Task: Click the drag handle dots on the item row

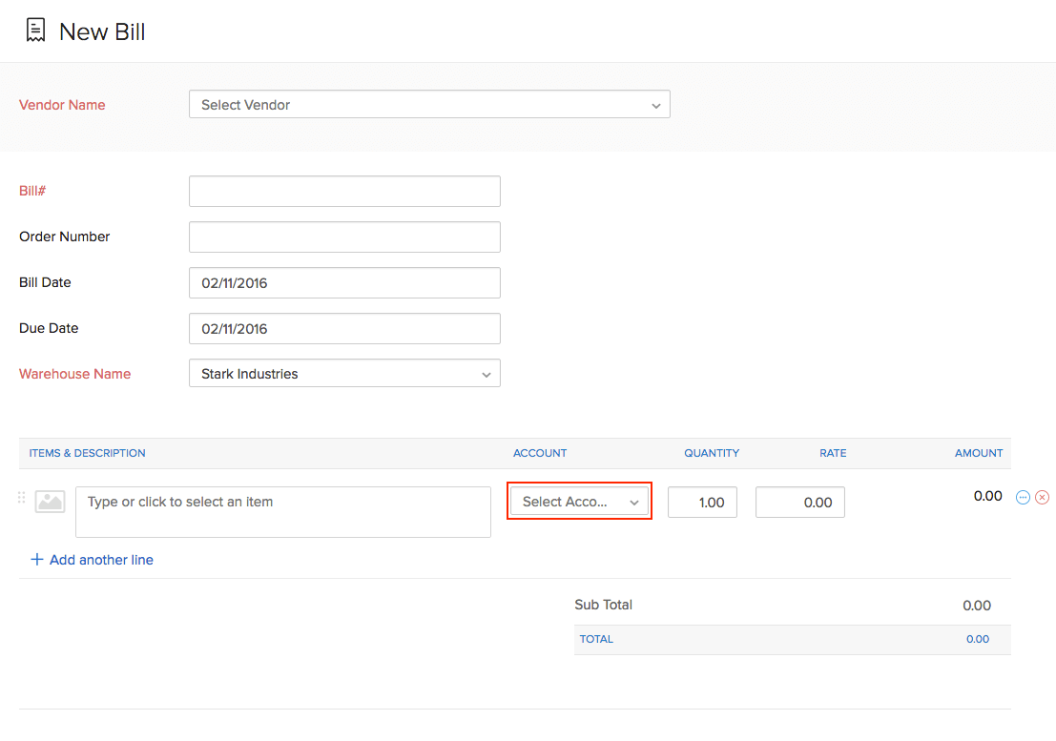Action: 20,497
